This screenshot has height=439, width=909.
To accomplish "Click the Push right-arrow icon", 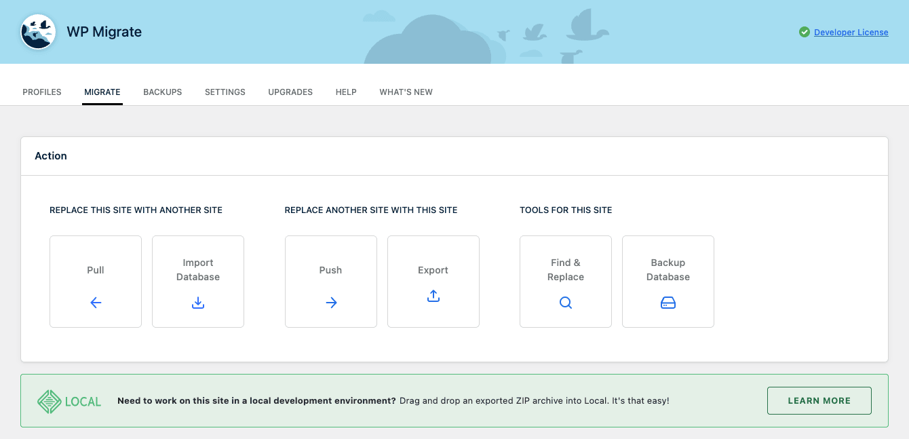I will (331, 303).
